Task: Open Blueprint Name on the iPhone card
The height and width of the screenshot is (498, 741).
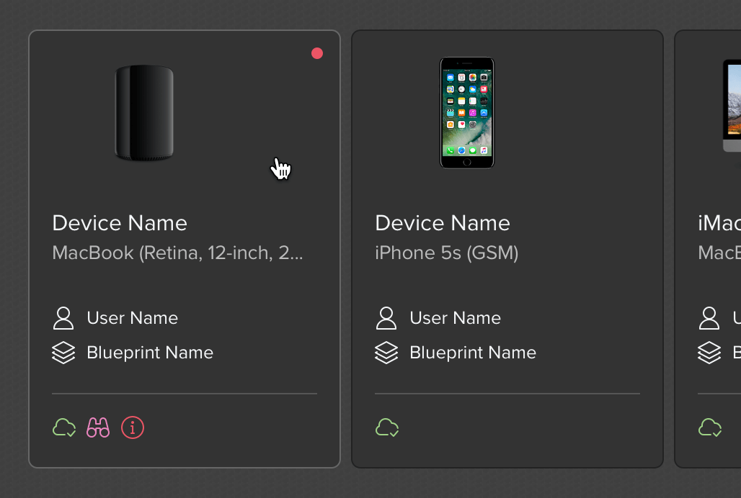Action: pyautogui.click(x=473, y=353)
